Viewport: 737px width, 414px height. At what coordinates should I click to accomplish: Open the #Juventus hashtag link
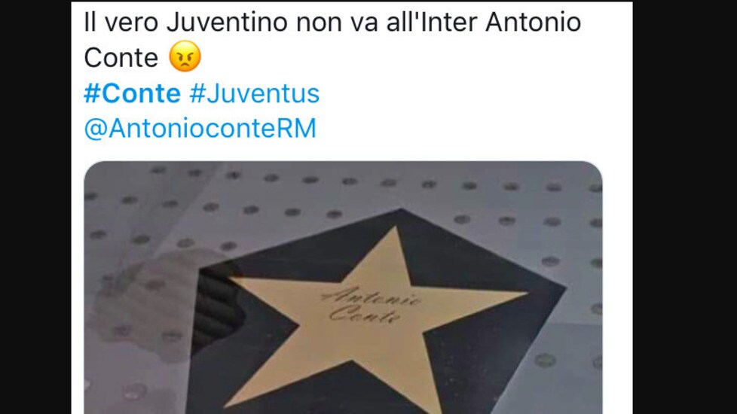(x=254, y=93)
